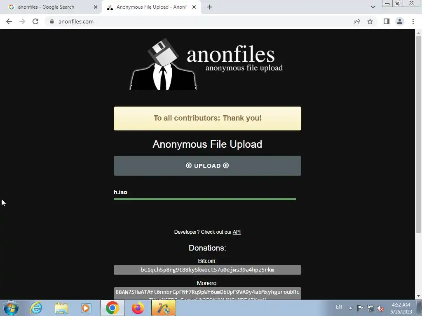Click the UPLOAD button
The height and width of the screenshot is (316, 422).
[x=207, y=166]
